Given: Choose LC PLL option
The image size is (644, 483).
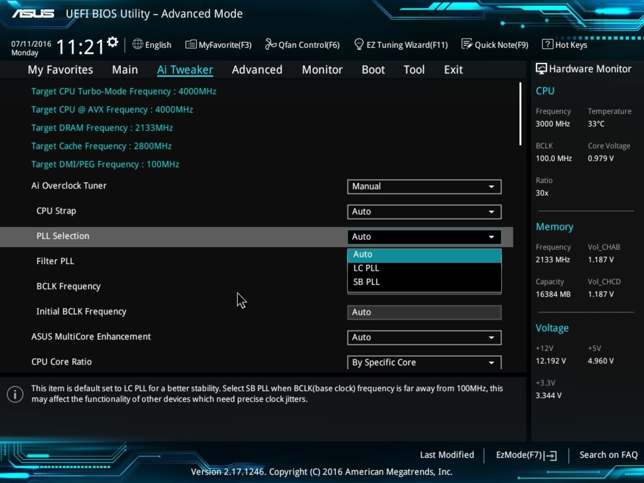Looking at the screenshot, I should coord(424,268).
